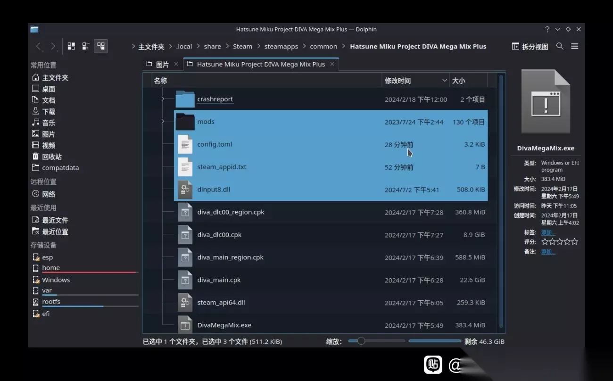This screenshot has width=613, height=381.
Task: Switch to icons view mode
Action: pos(71,46)
